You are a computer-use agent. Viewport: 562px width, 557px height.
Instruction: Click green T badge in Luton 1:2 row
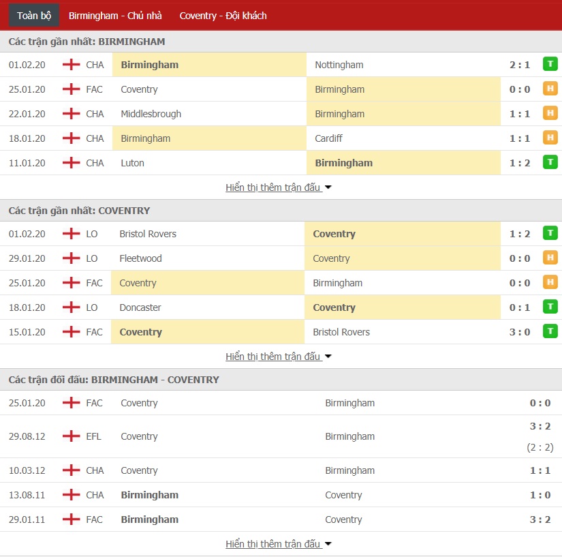click(550, 162)
